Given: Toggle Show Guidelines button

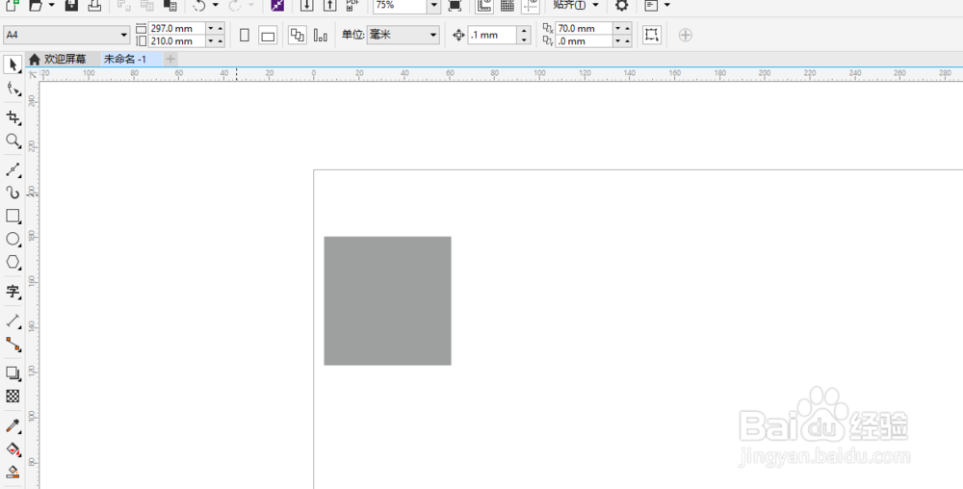Looking at the screenshot, I should 531,6.
